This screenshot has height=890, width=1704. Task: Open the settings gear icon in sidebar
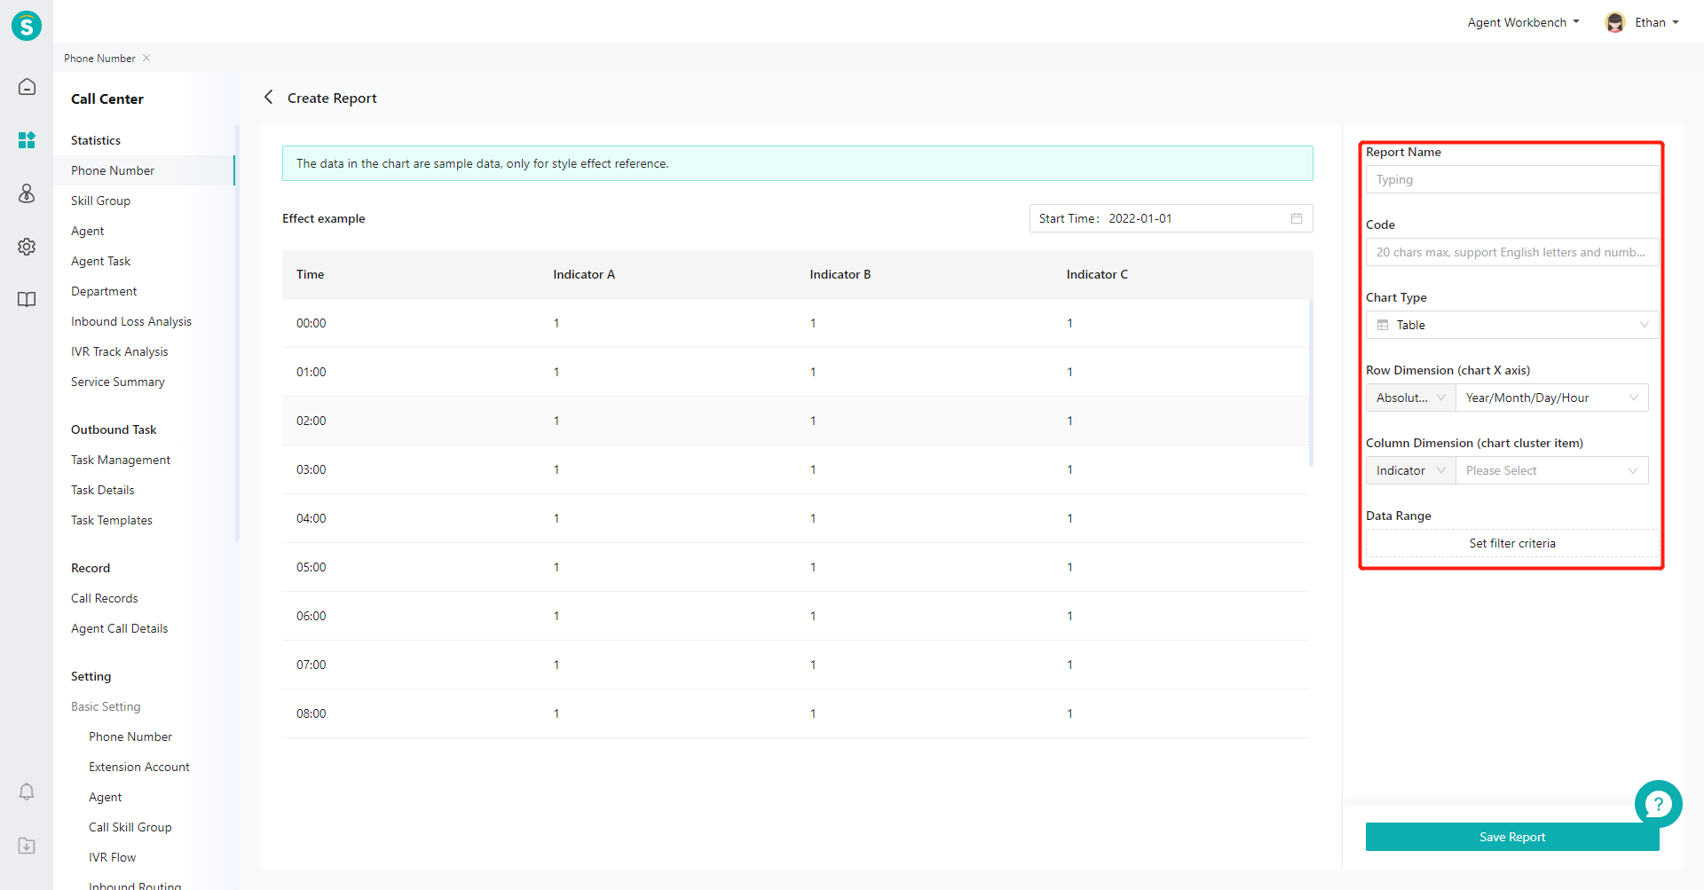click(x=27, y=247)
